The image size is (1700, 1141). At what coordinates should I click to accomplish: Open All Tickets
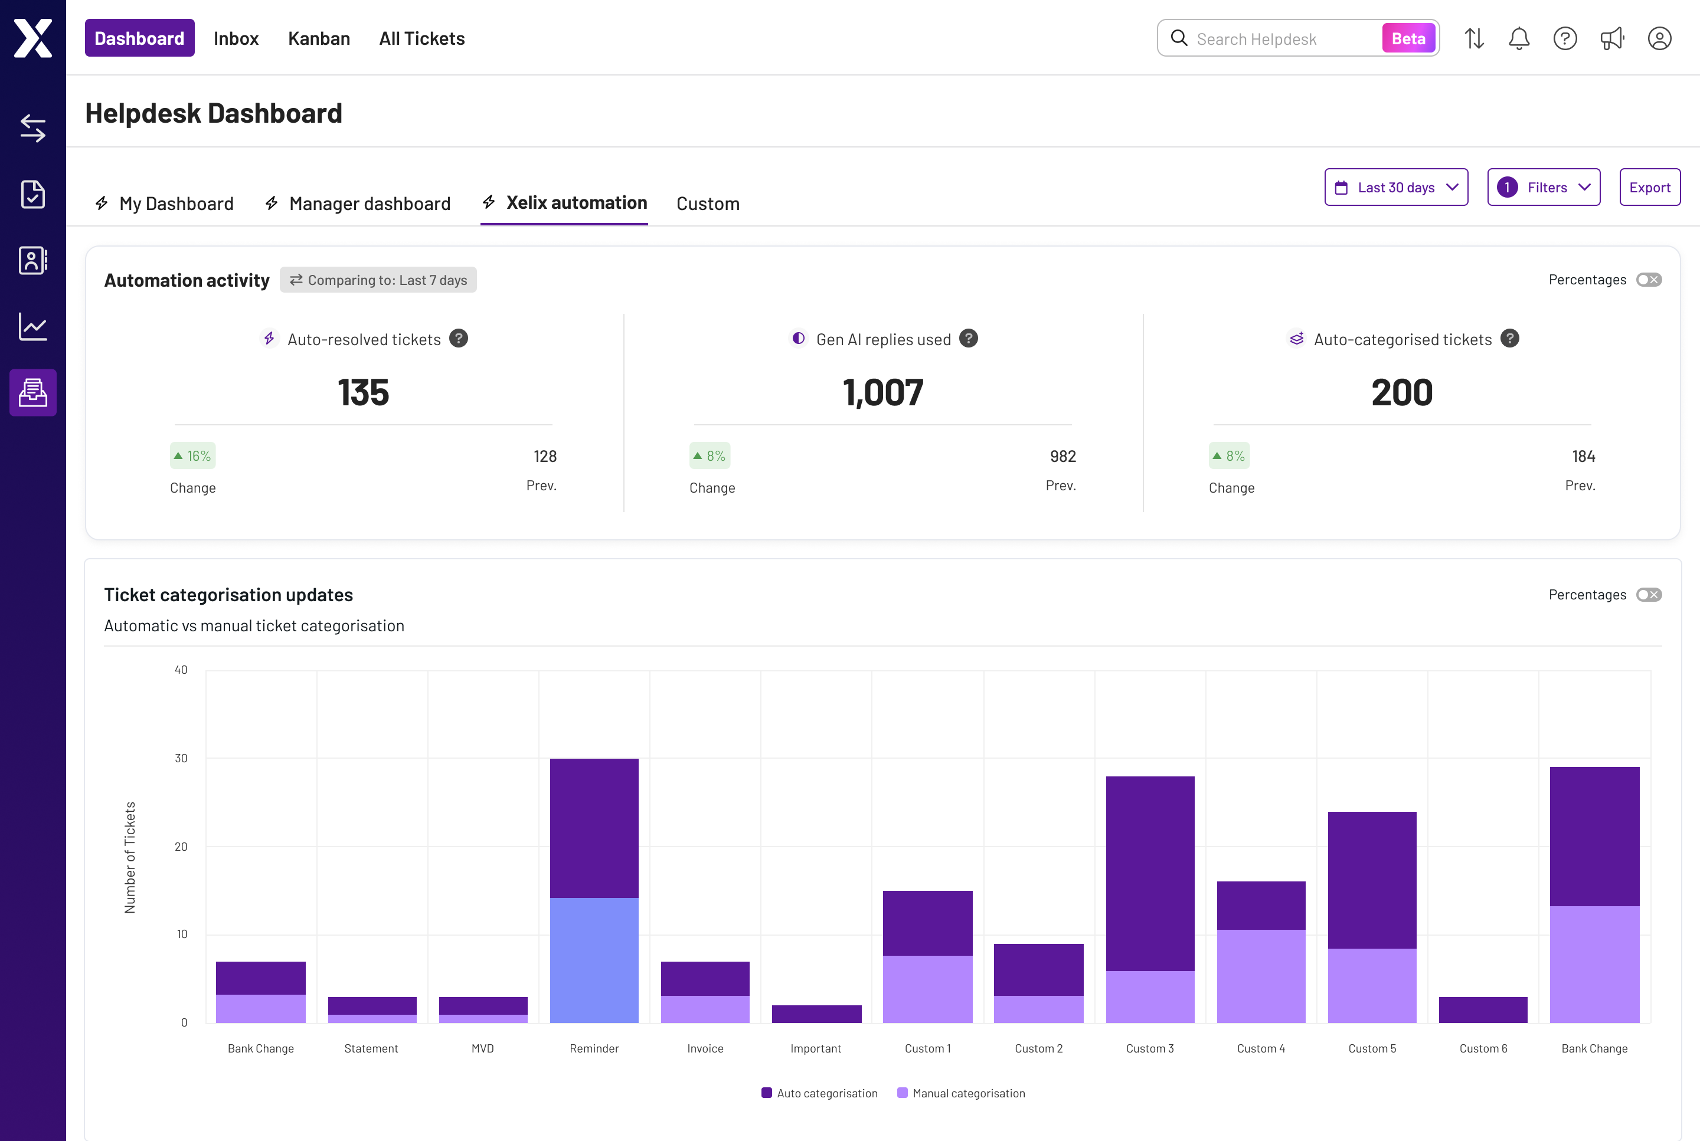pos(421,38)
